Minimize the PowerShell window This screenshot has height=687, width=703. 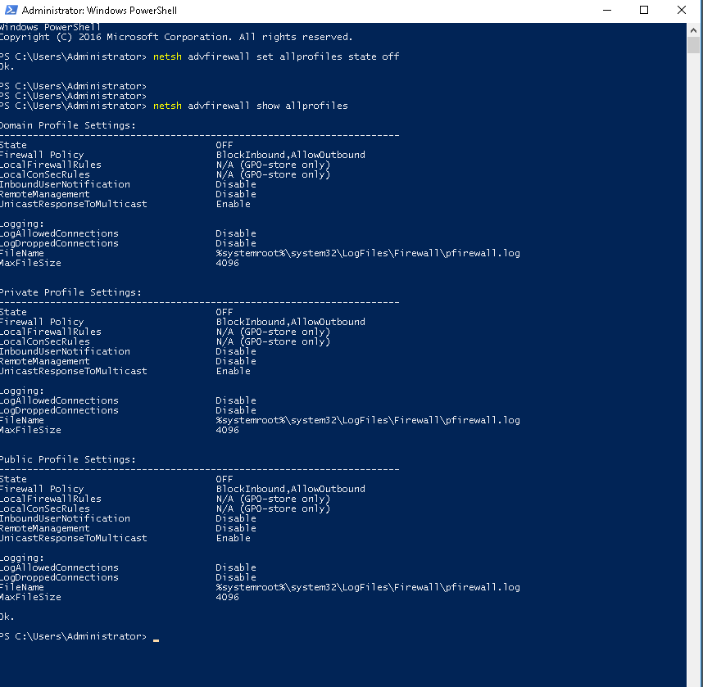point(607,10)
